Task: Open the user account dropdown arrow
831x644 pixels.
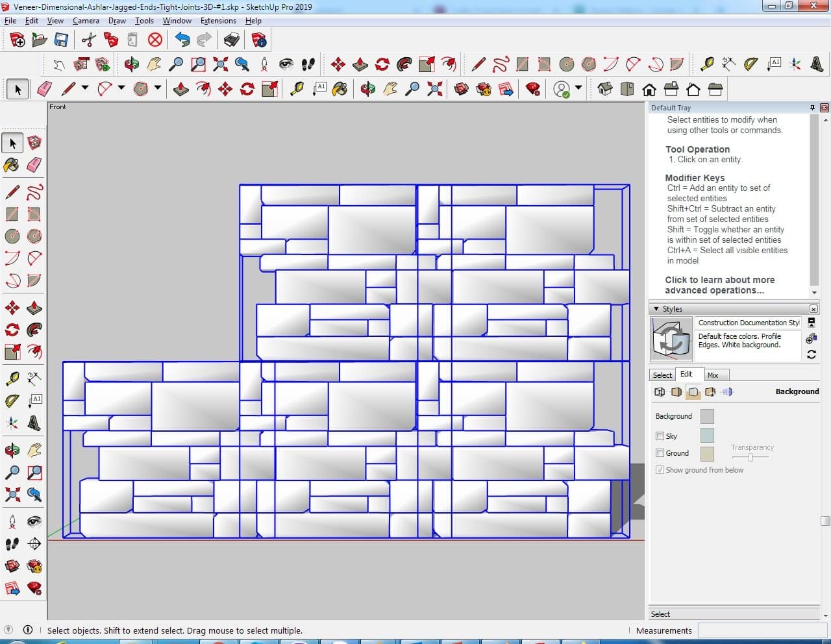Action: click(578, 88)
